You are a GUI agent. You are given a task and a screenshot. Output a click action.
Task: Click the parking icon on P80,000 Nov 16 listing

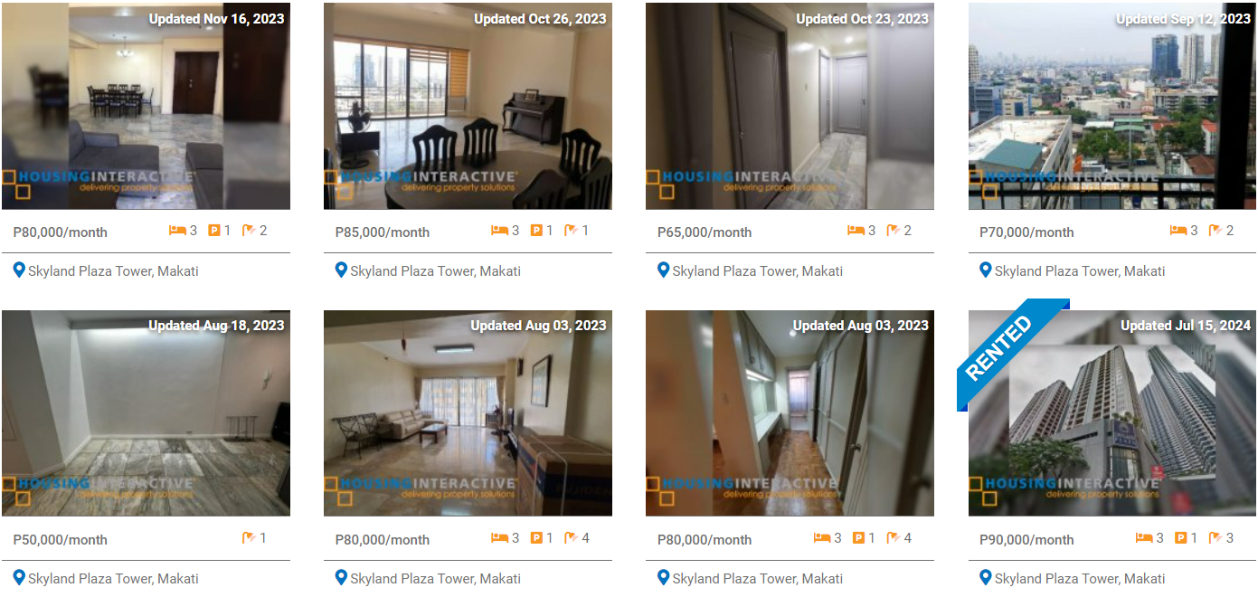pos(214,231)
